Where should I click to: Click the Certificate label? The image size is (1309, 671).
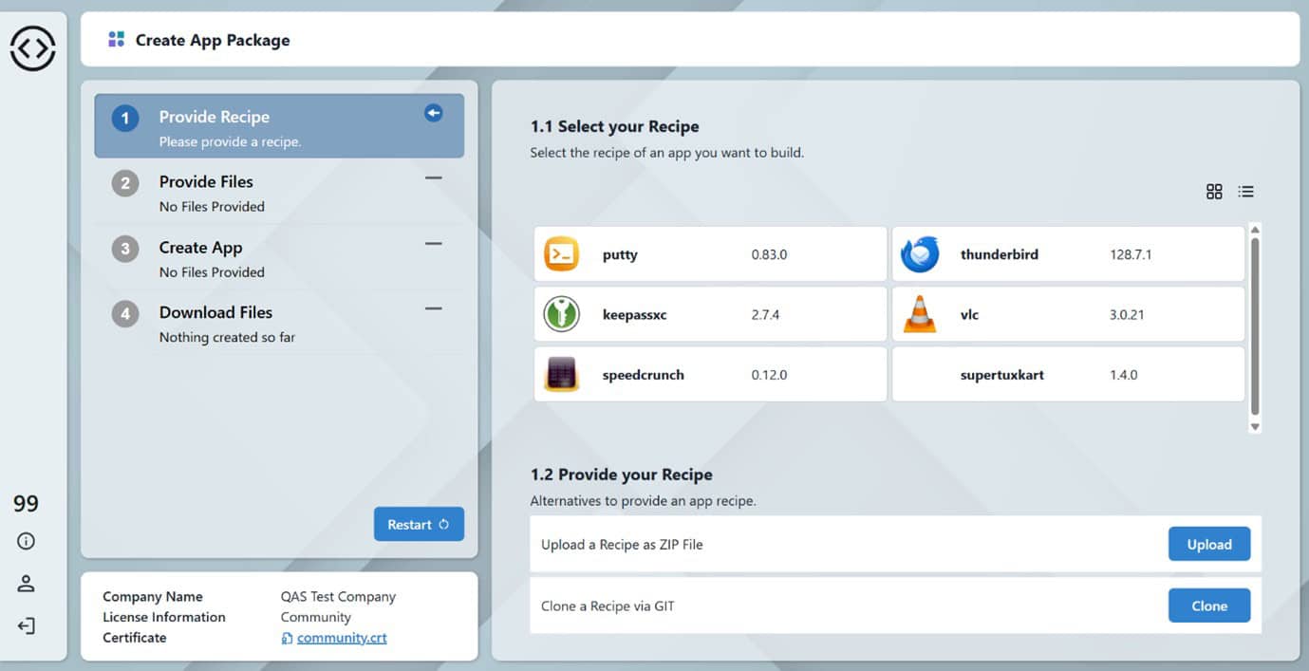135,638
